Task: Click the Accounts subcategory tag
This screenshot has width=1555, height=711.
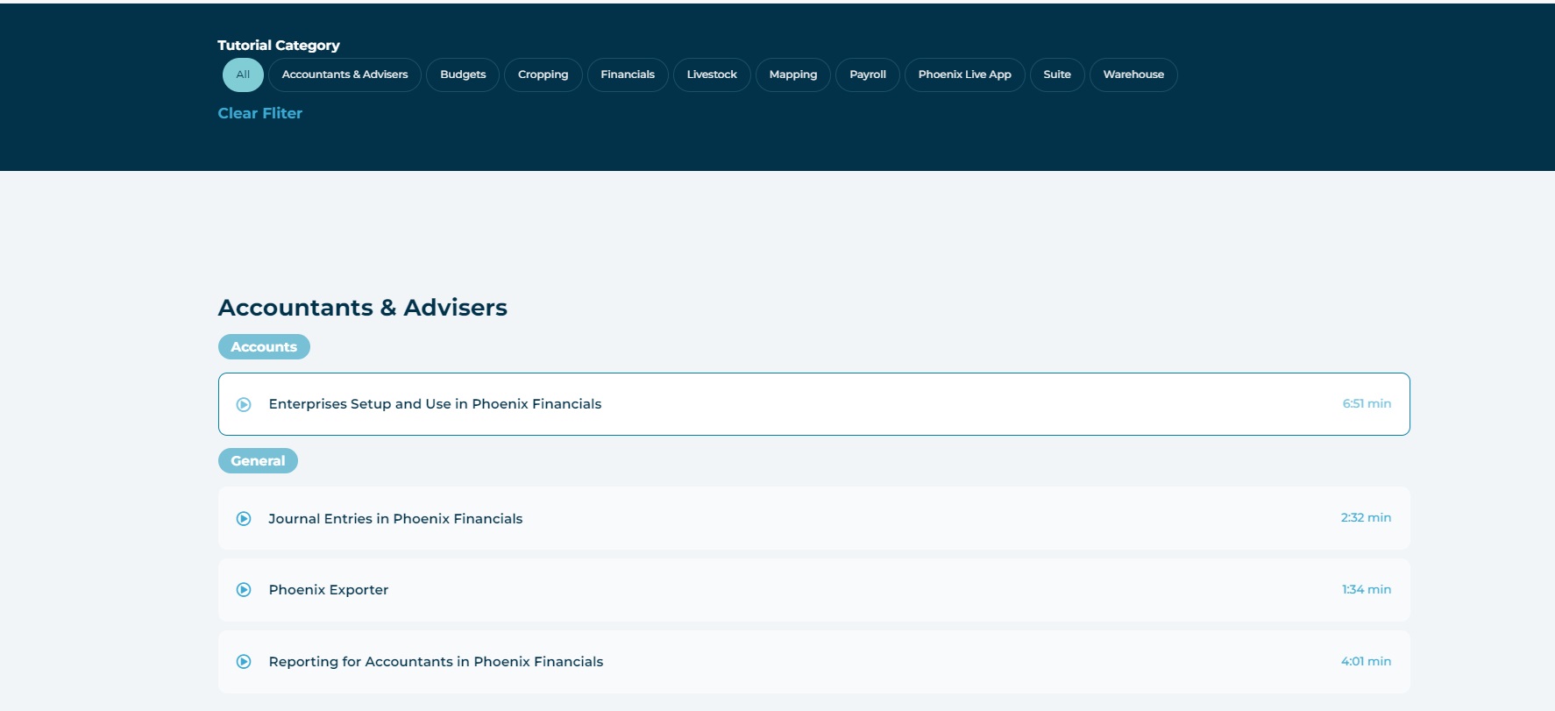Action: point(264,347)
